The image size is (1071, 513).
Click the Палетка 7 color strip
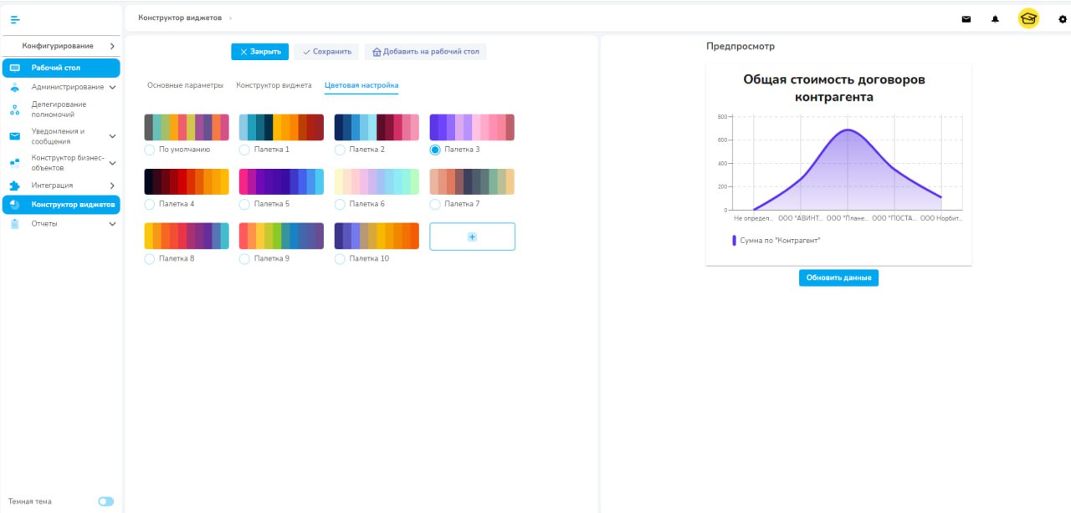pyautogui.click(x=472, y=181)
